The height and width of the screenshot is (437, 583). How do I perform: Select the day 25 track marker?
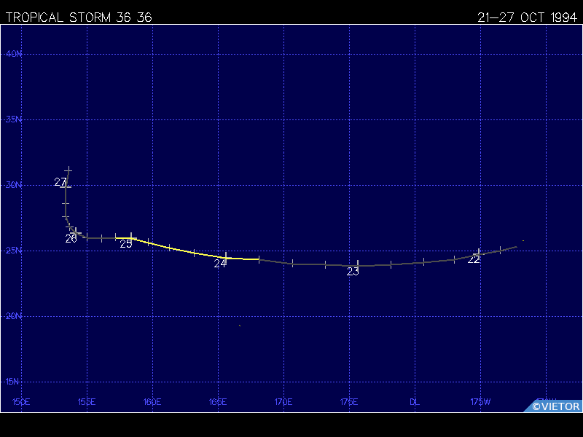click(131, 237)
